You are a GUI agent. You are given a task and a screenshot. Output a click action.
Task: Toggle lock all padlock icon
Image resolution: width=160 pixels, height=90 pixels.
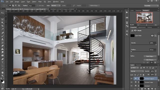tap(143, 75)
